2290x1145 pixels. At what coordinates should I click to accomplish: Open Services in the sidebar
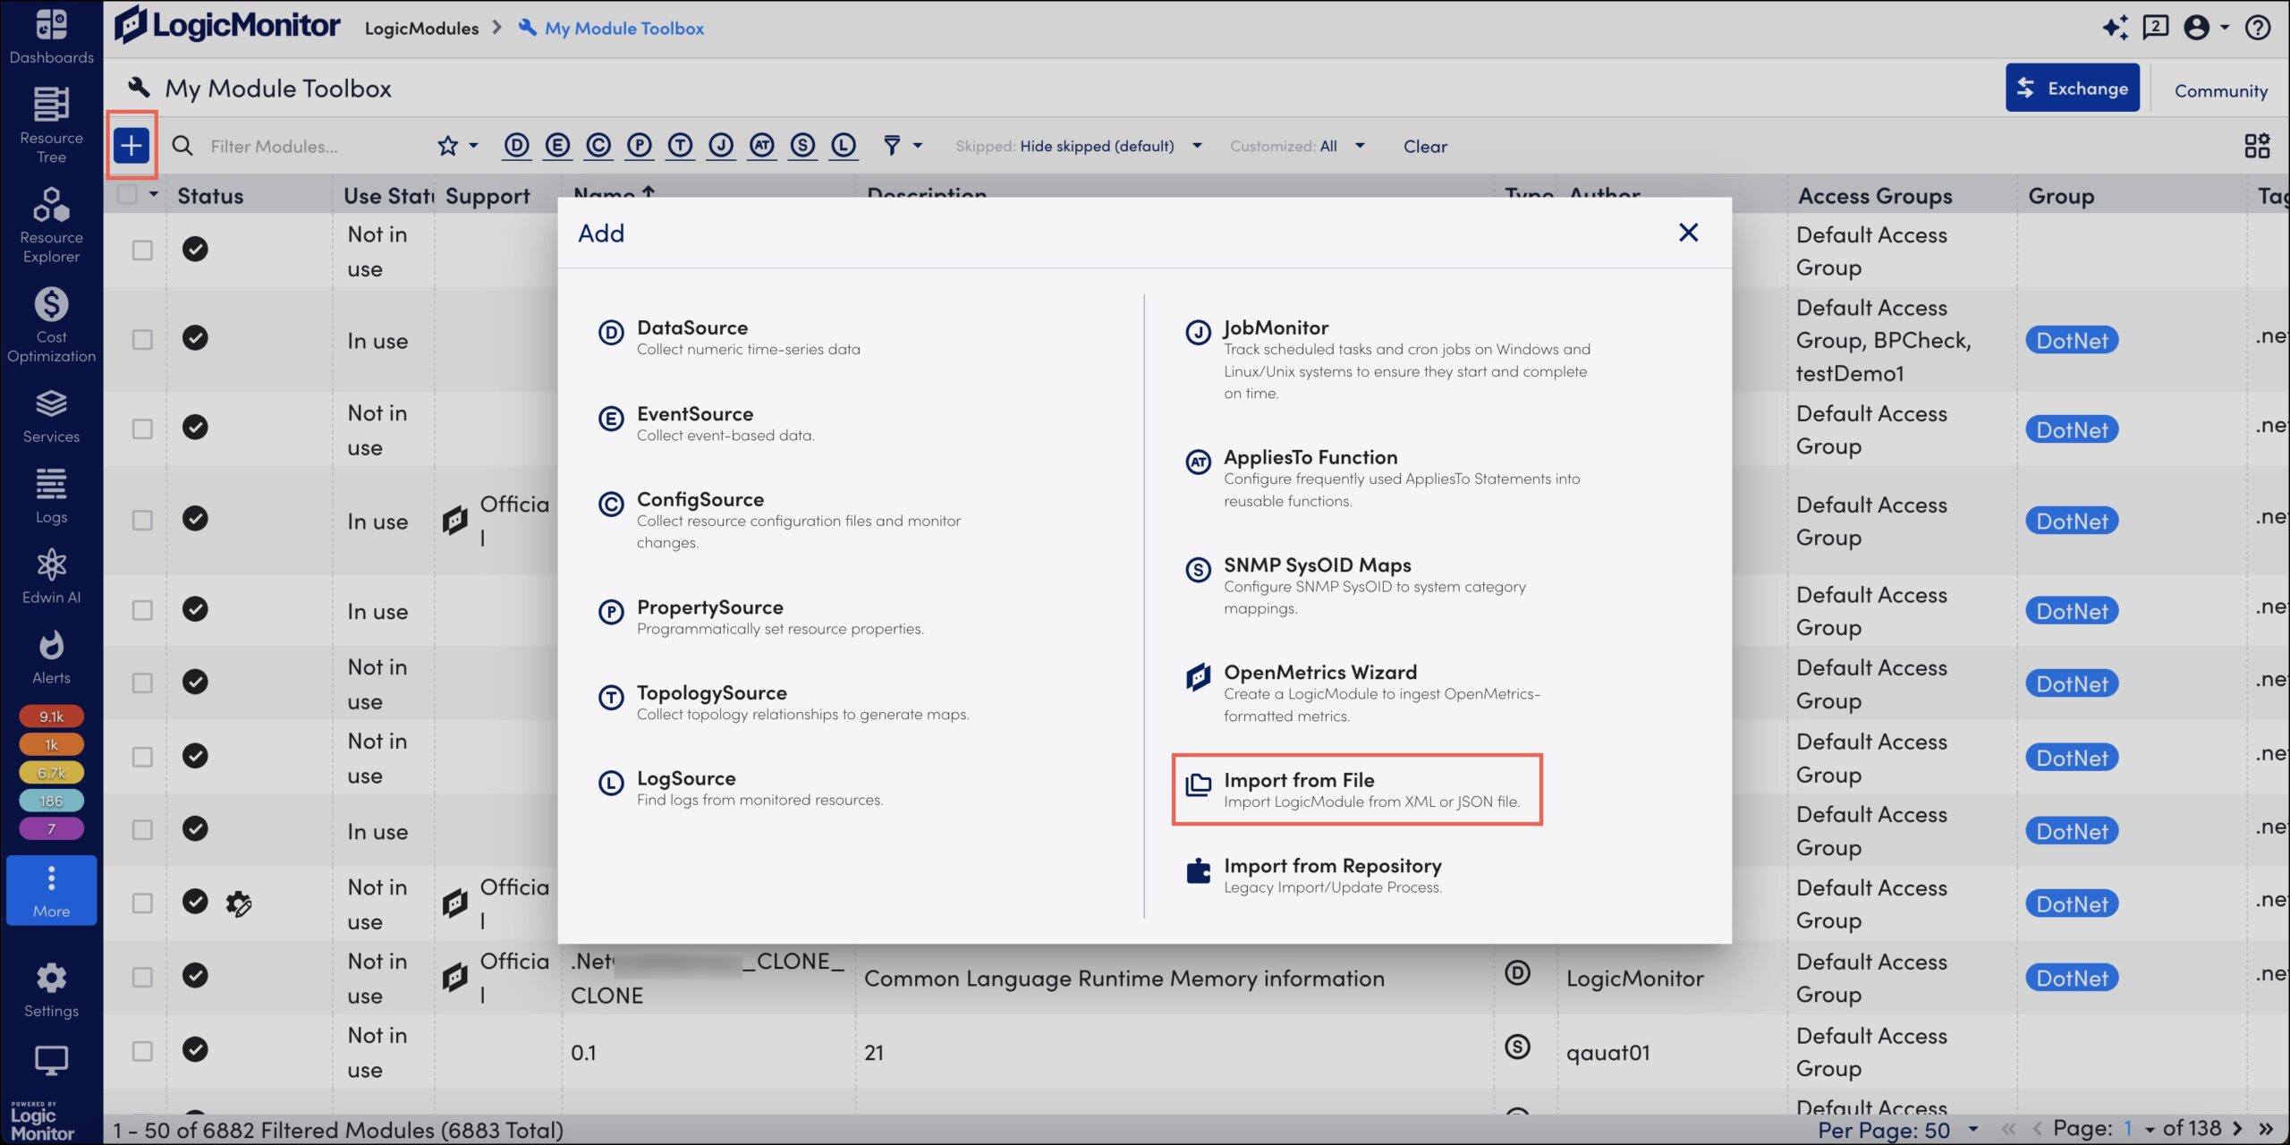[x=51, y=416]
